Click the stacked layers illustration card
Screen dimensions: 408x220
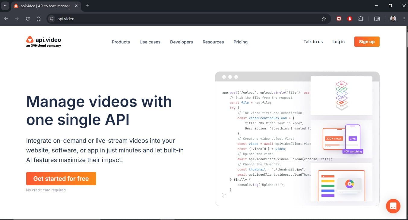[341, 96]
